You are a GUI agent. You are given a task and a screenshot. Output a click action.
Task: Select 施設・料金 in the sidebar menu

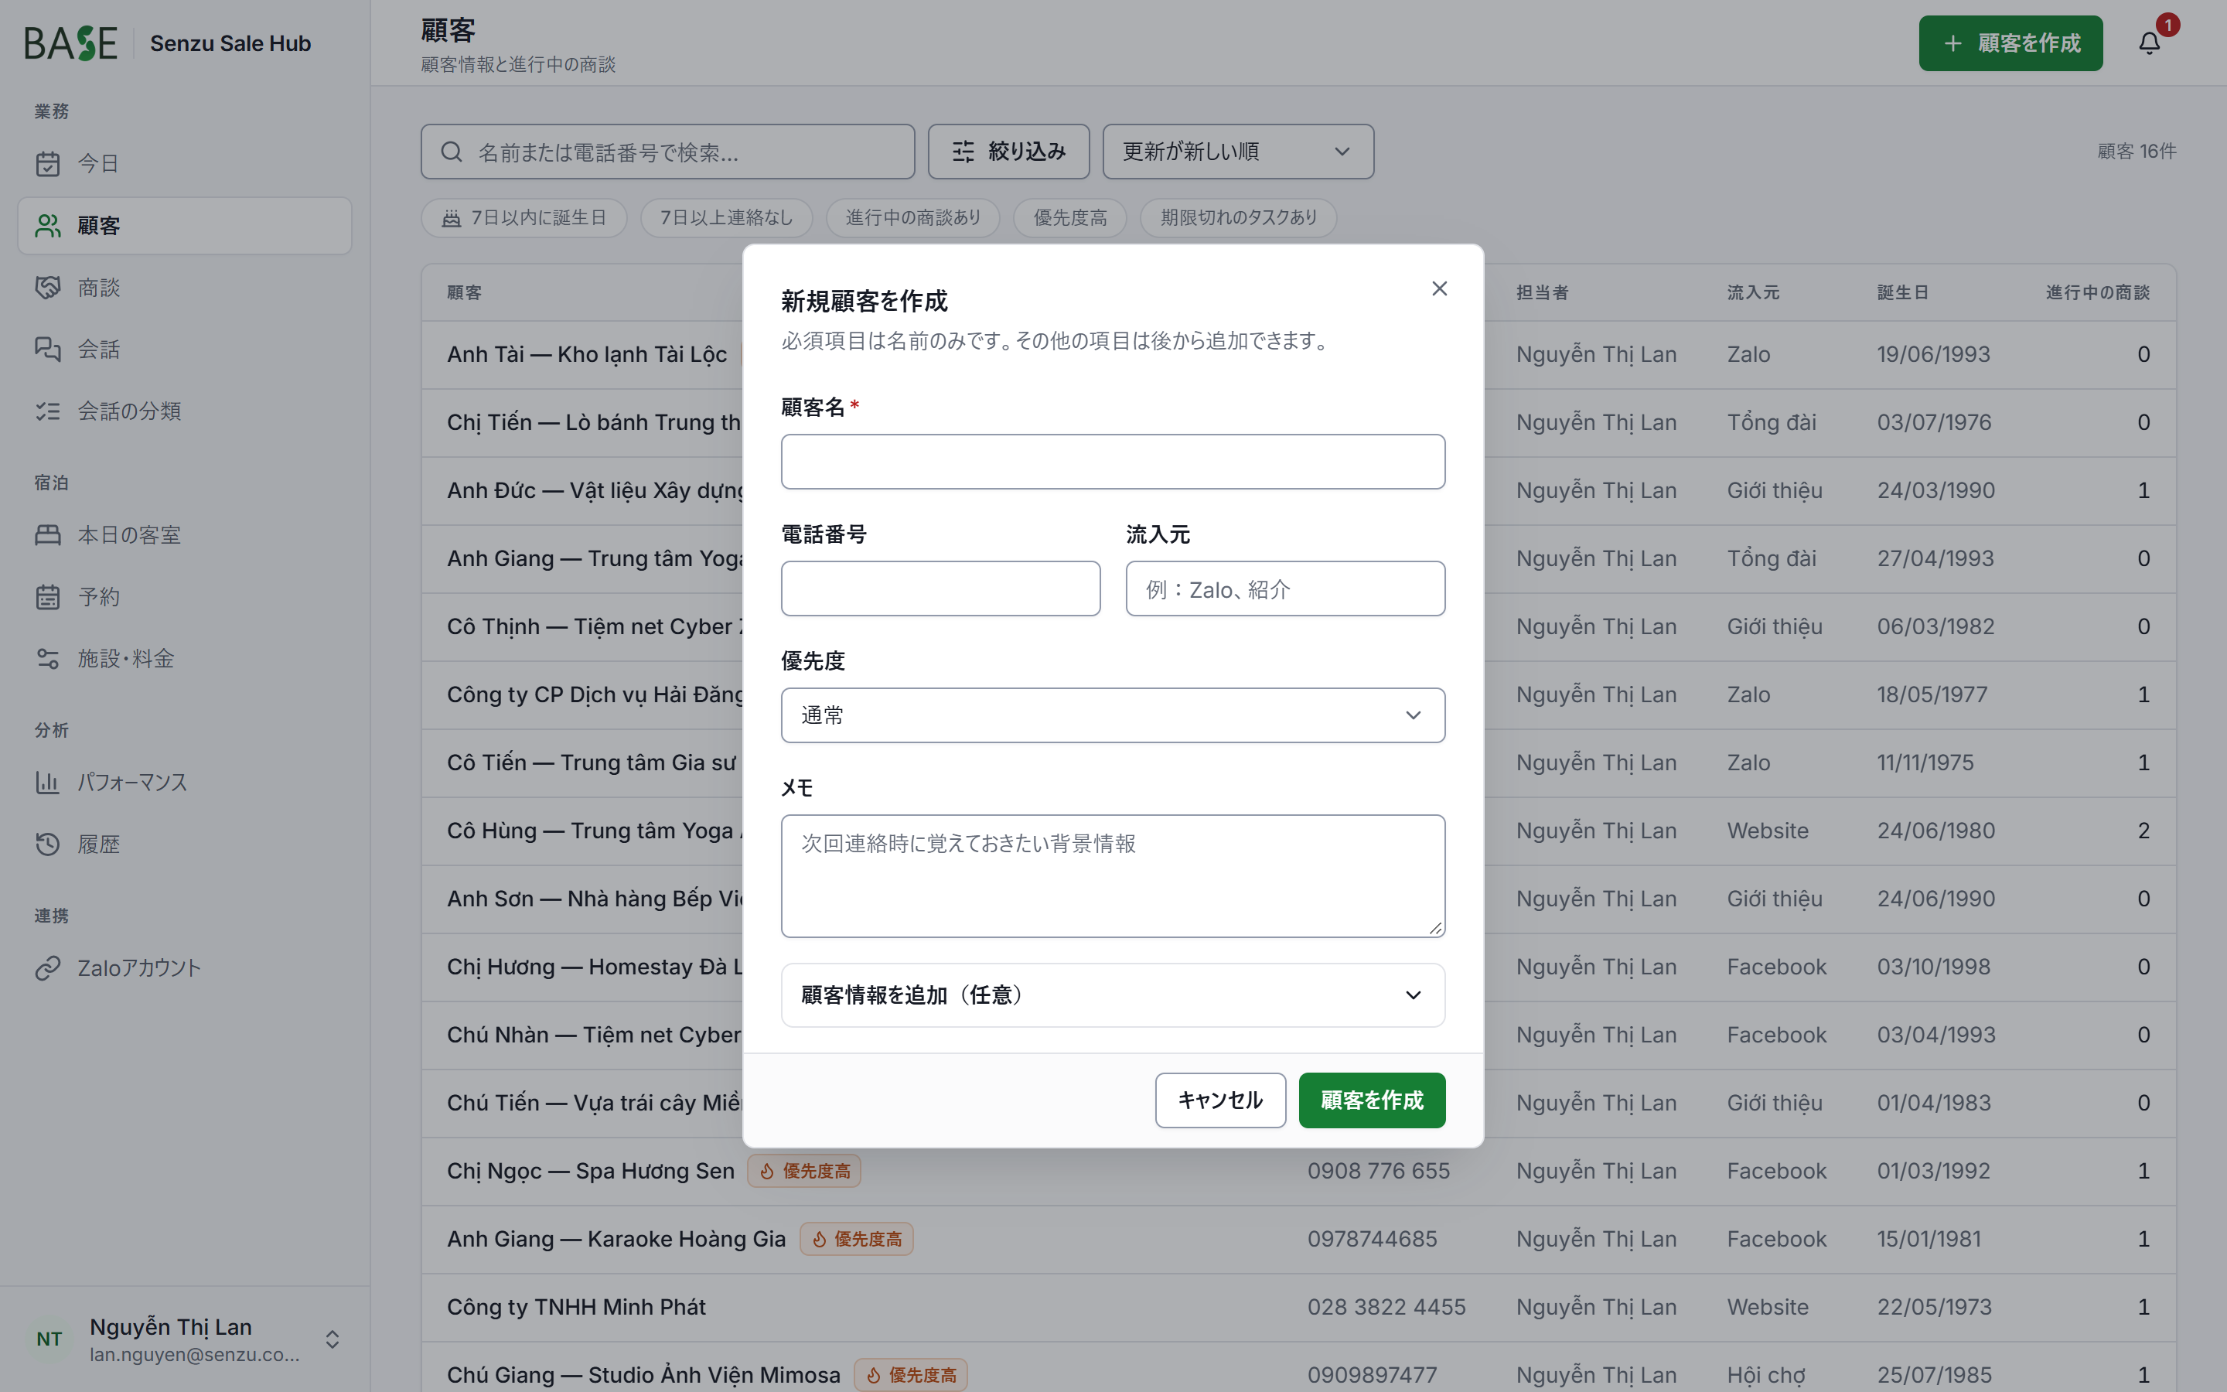184,658
